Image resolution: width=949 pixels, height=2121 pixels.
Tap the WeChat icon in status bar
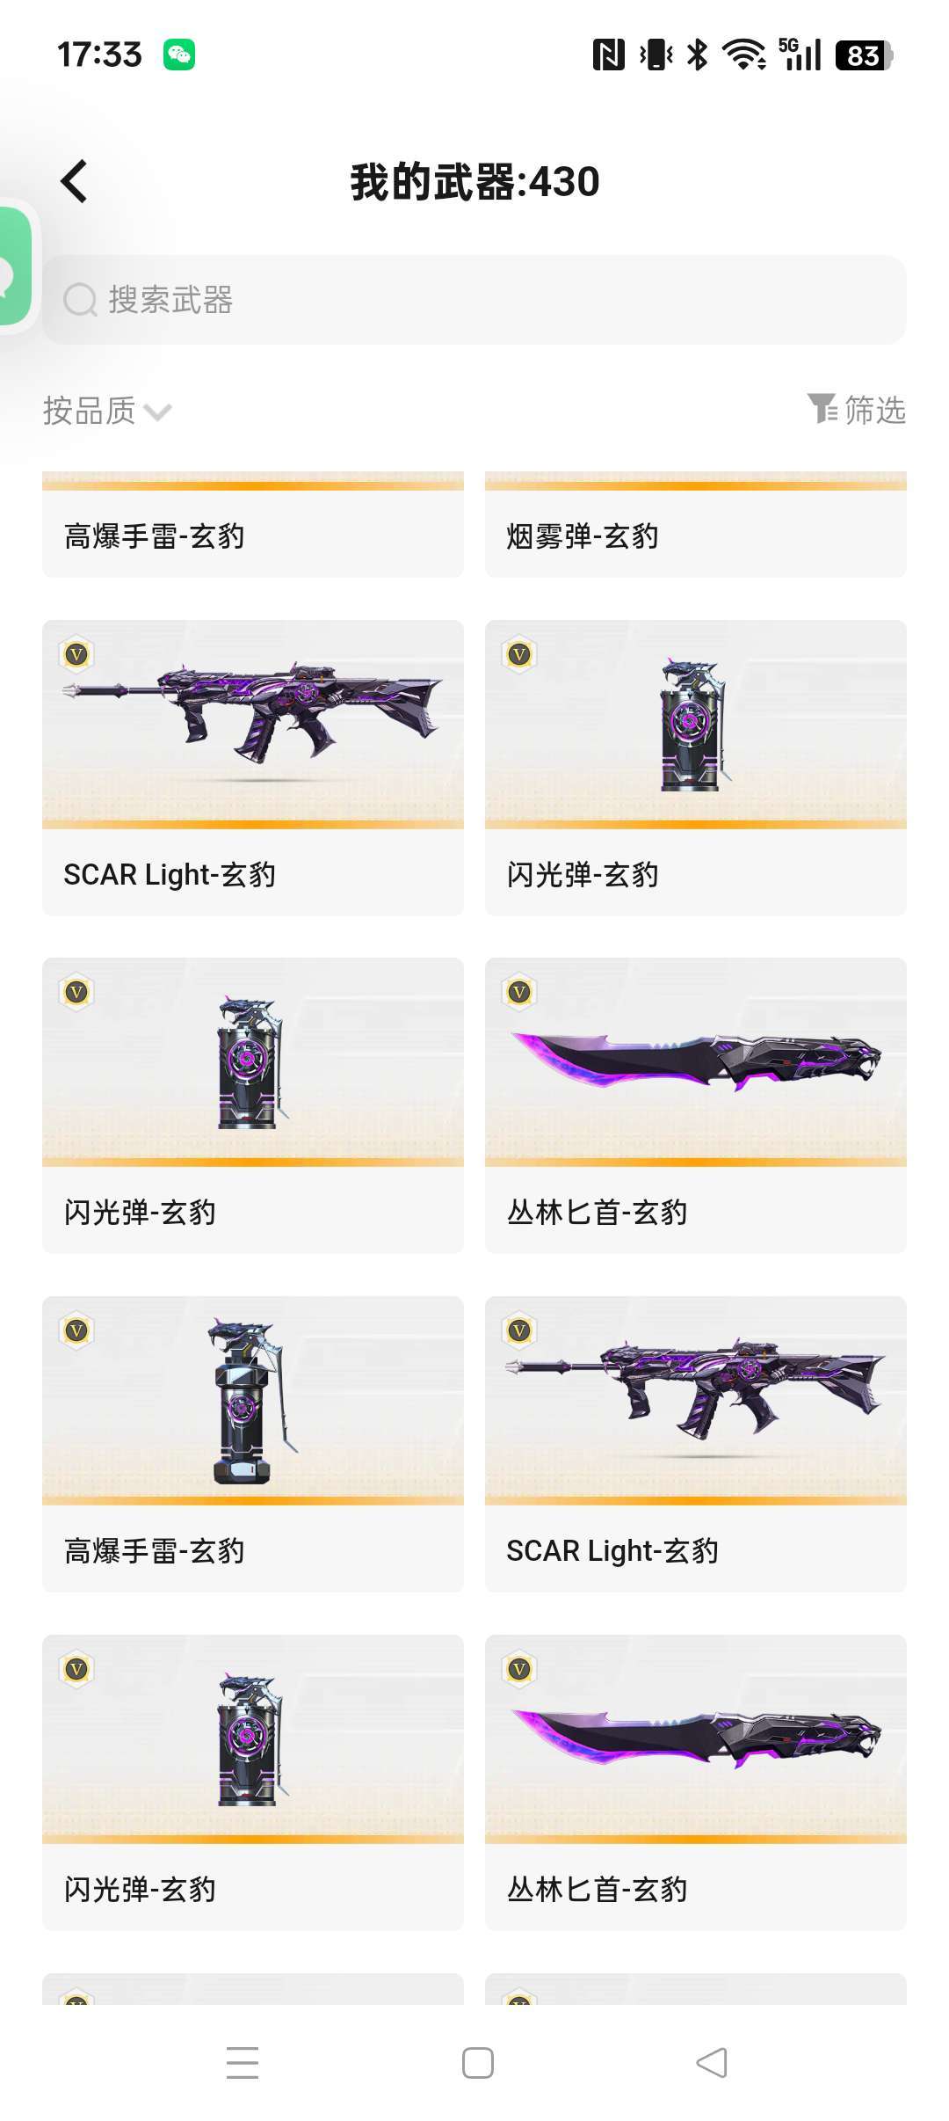179,55
